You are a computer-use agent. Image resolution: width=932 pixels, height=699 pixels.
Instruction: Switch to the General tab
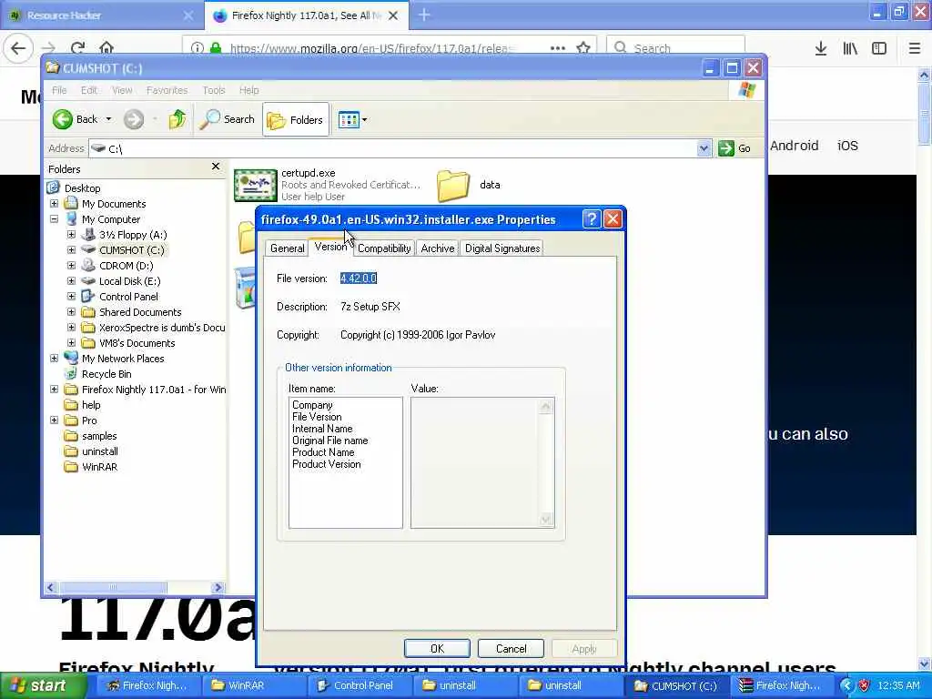[x=287, y=248]
